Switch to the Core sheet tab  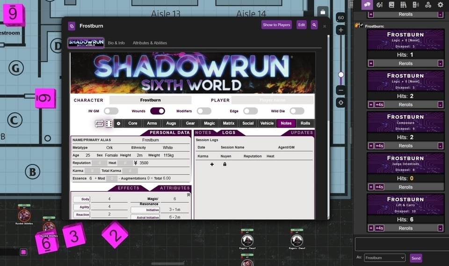(132, 123)
